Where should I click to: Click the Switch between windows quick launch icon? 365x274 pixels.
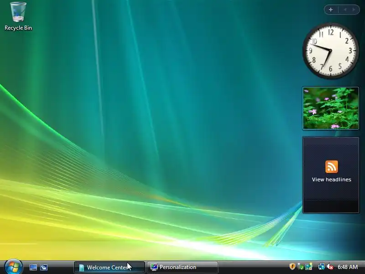[x=44, y=267]
